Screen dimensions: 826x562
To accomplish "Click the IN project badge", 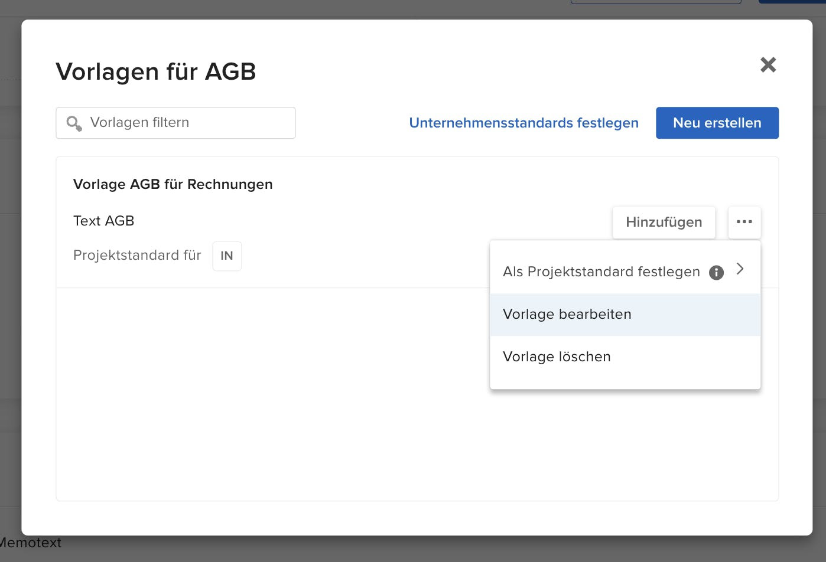I will [227, 256].
